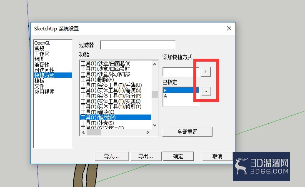Select 工具(T)/实体工具(T)/修剪(T) function
Viewport: 305px width, 187px height.
pyautogui.click(x=111, y=107)
